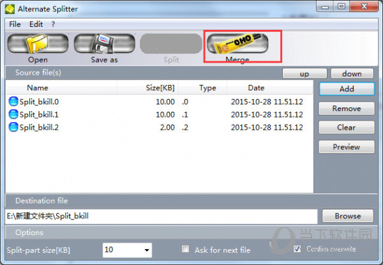Browse for a destination file
The height and width of the screenshot is (265, 383).
[348, 216]
